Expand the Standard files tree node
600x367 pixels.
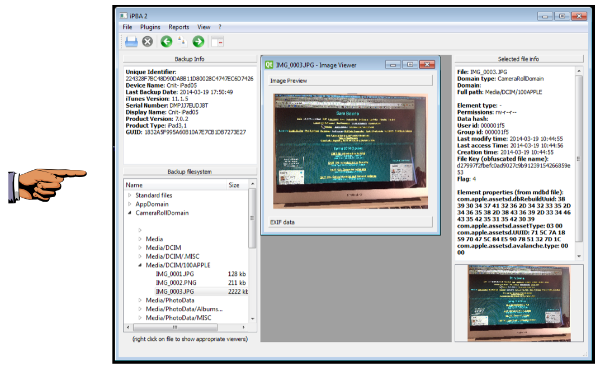point(130,196)
